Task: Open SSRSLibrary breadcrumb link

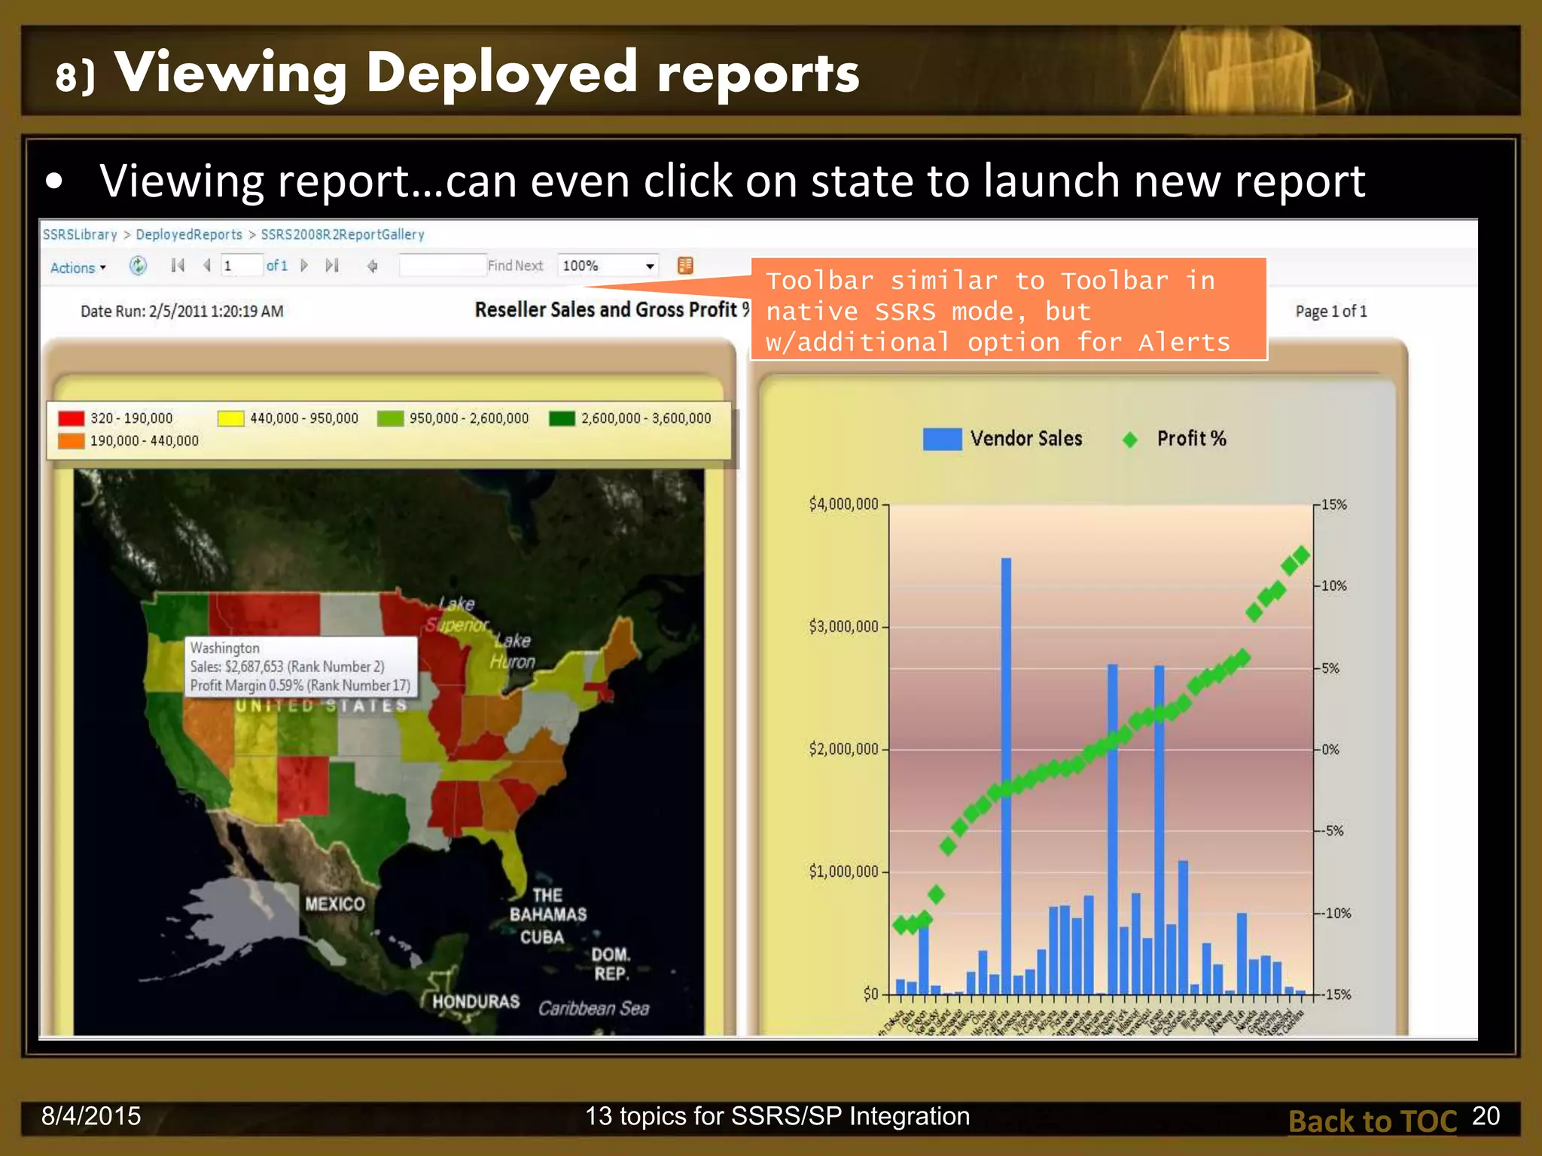Action: click(x=80, y=235)
